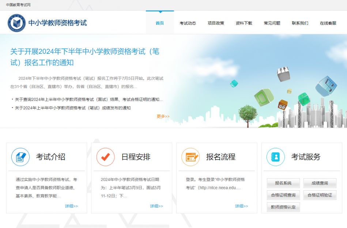
Task: Open the 首页 navigation tab
Action: click(160, 23)
